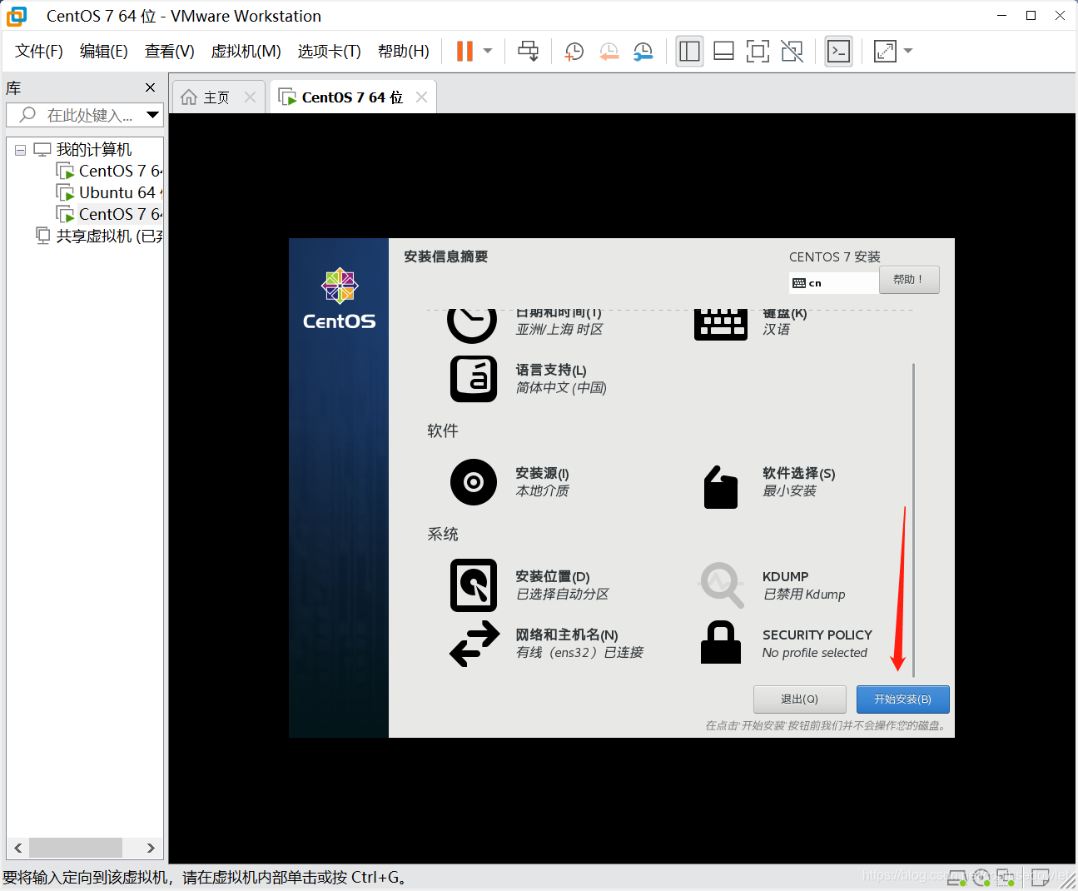This screenshot has width=1078, height=891.
Task: Click the stretch guest display icon
Action: click(x=885, y=51)
